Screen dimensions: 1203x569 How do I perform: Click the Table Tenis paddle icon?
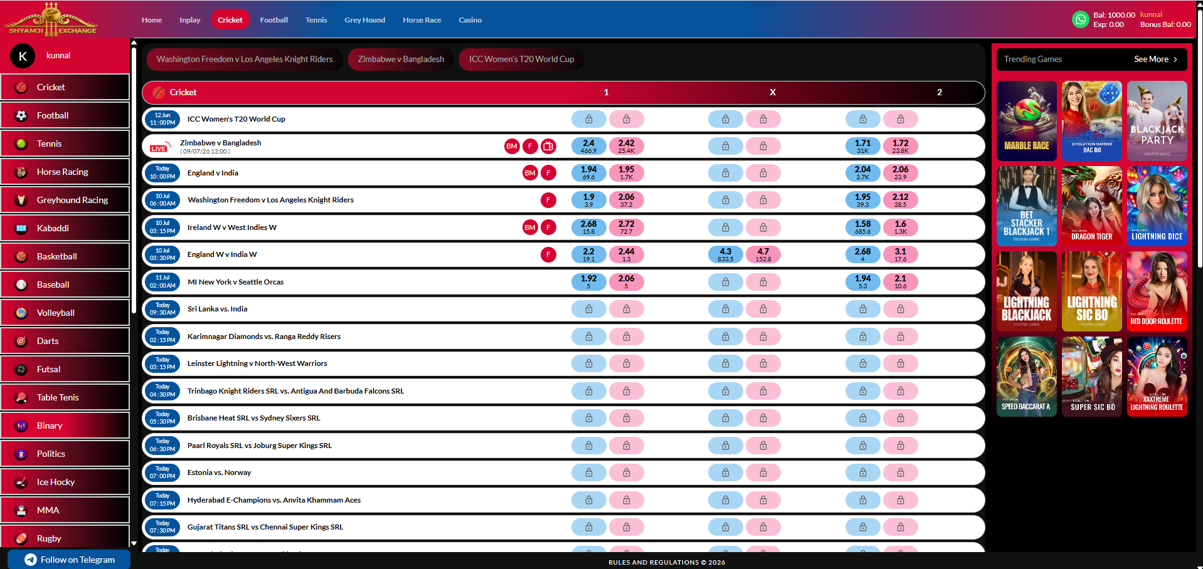(21, 397)
